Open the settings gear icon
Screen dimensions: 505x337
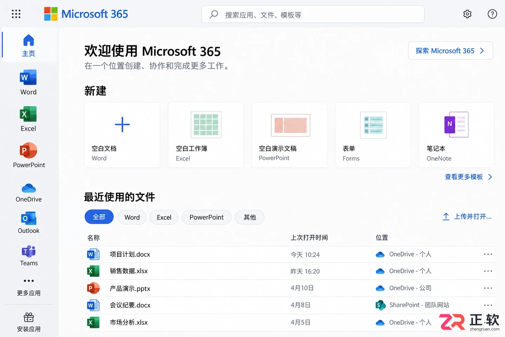point(467,14)
